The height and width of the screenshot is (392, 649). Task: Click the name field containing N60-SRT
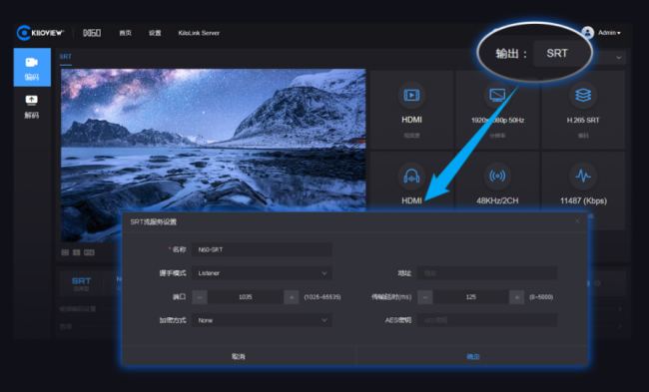click(x=262, y=249)
